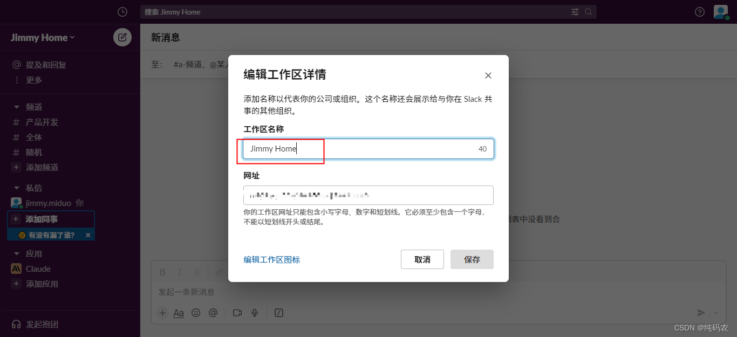Click the microphone audio clip icon
This screenshot has height=337, width=737.
click(x=255, y=313)
